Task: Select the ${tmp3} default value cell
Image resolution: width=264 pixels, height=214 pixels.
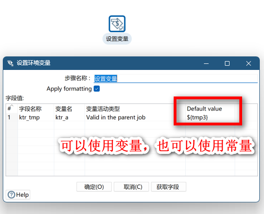Action: point(210,117)
